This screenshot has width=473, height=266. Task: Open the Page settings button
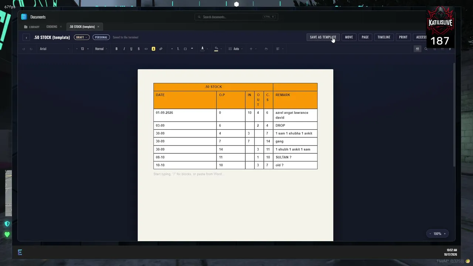pyautogui.click(x=365, y=37)
